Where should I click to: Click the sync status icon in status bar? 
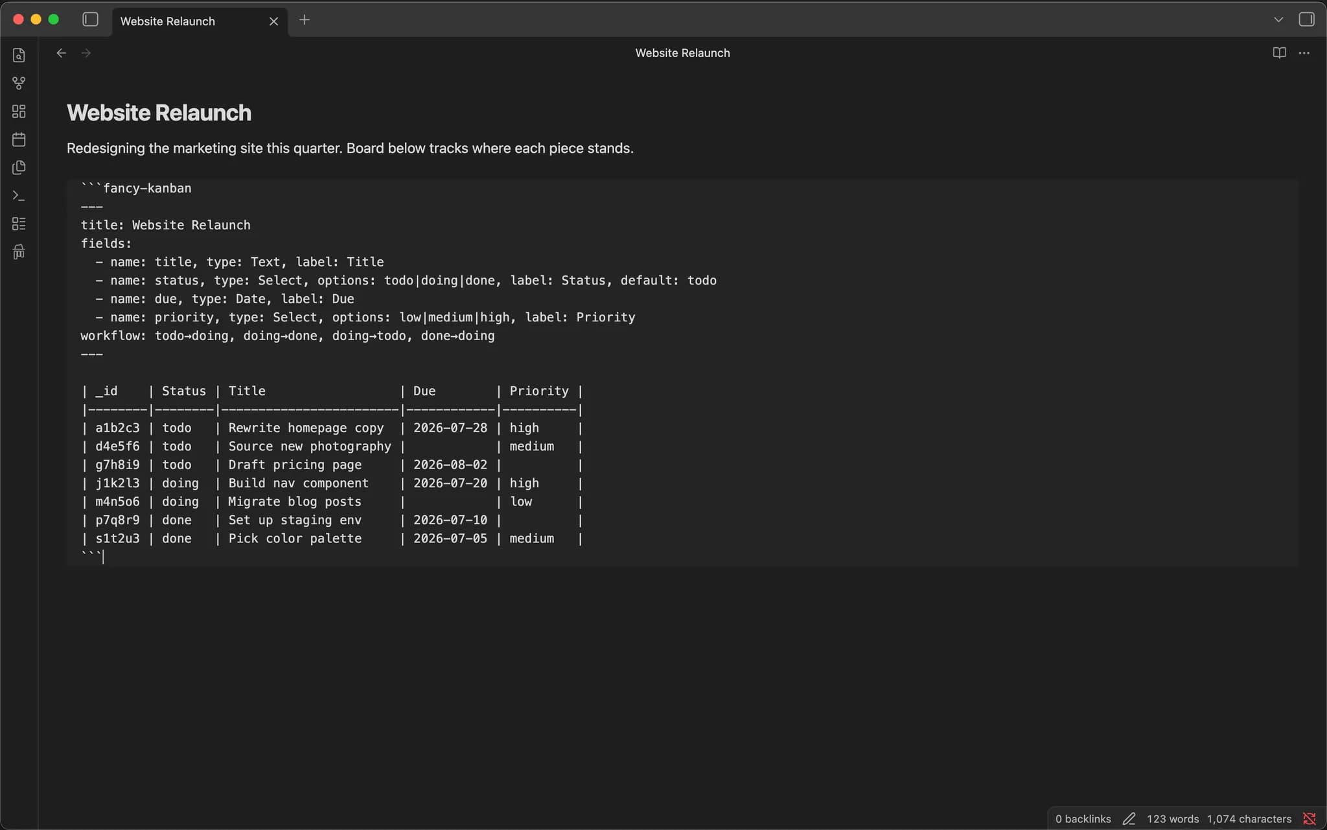click(x=1310, y=819)
